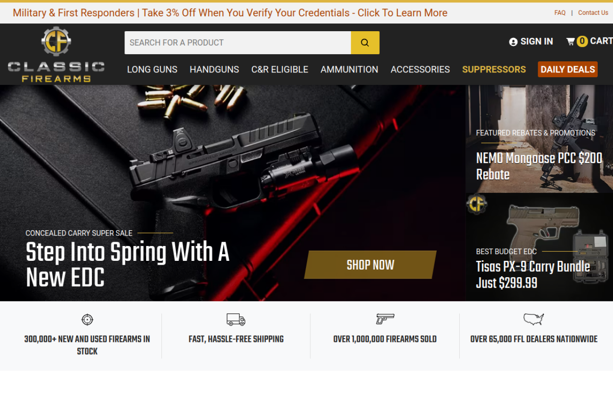Open the shopping cart icon

click(x=570, y=42)
